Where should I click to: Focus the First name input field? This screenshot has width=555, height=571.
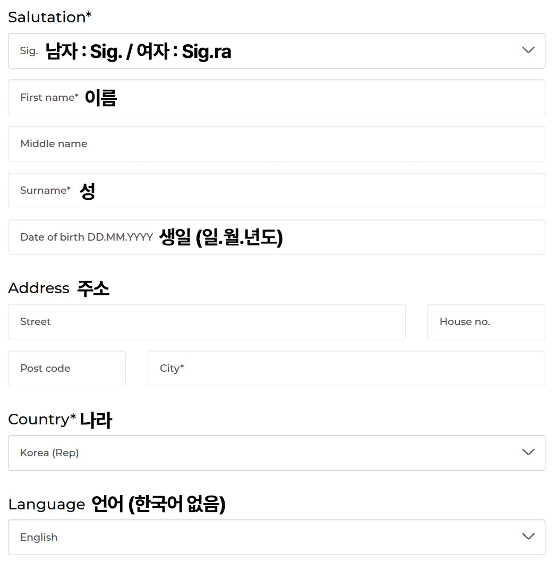pos(319,98)
